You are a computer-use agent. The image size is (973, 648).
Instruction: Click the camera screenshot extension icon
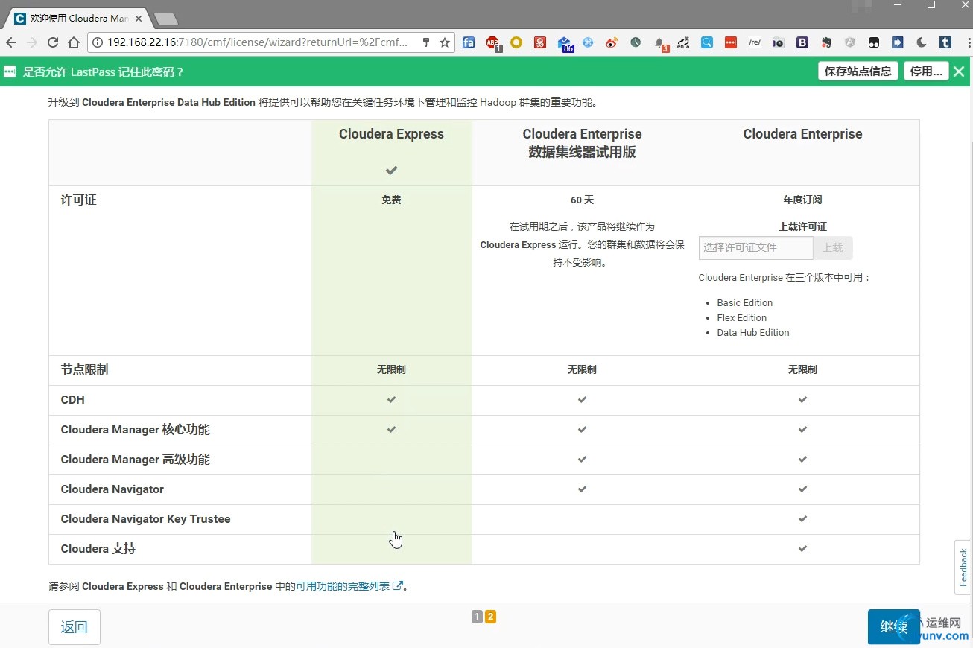pyautogui.click(x=778, y=42)
